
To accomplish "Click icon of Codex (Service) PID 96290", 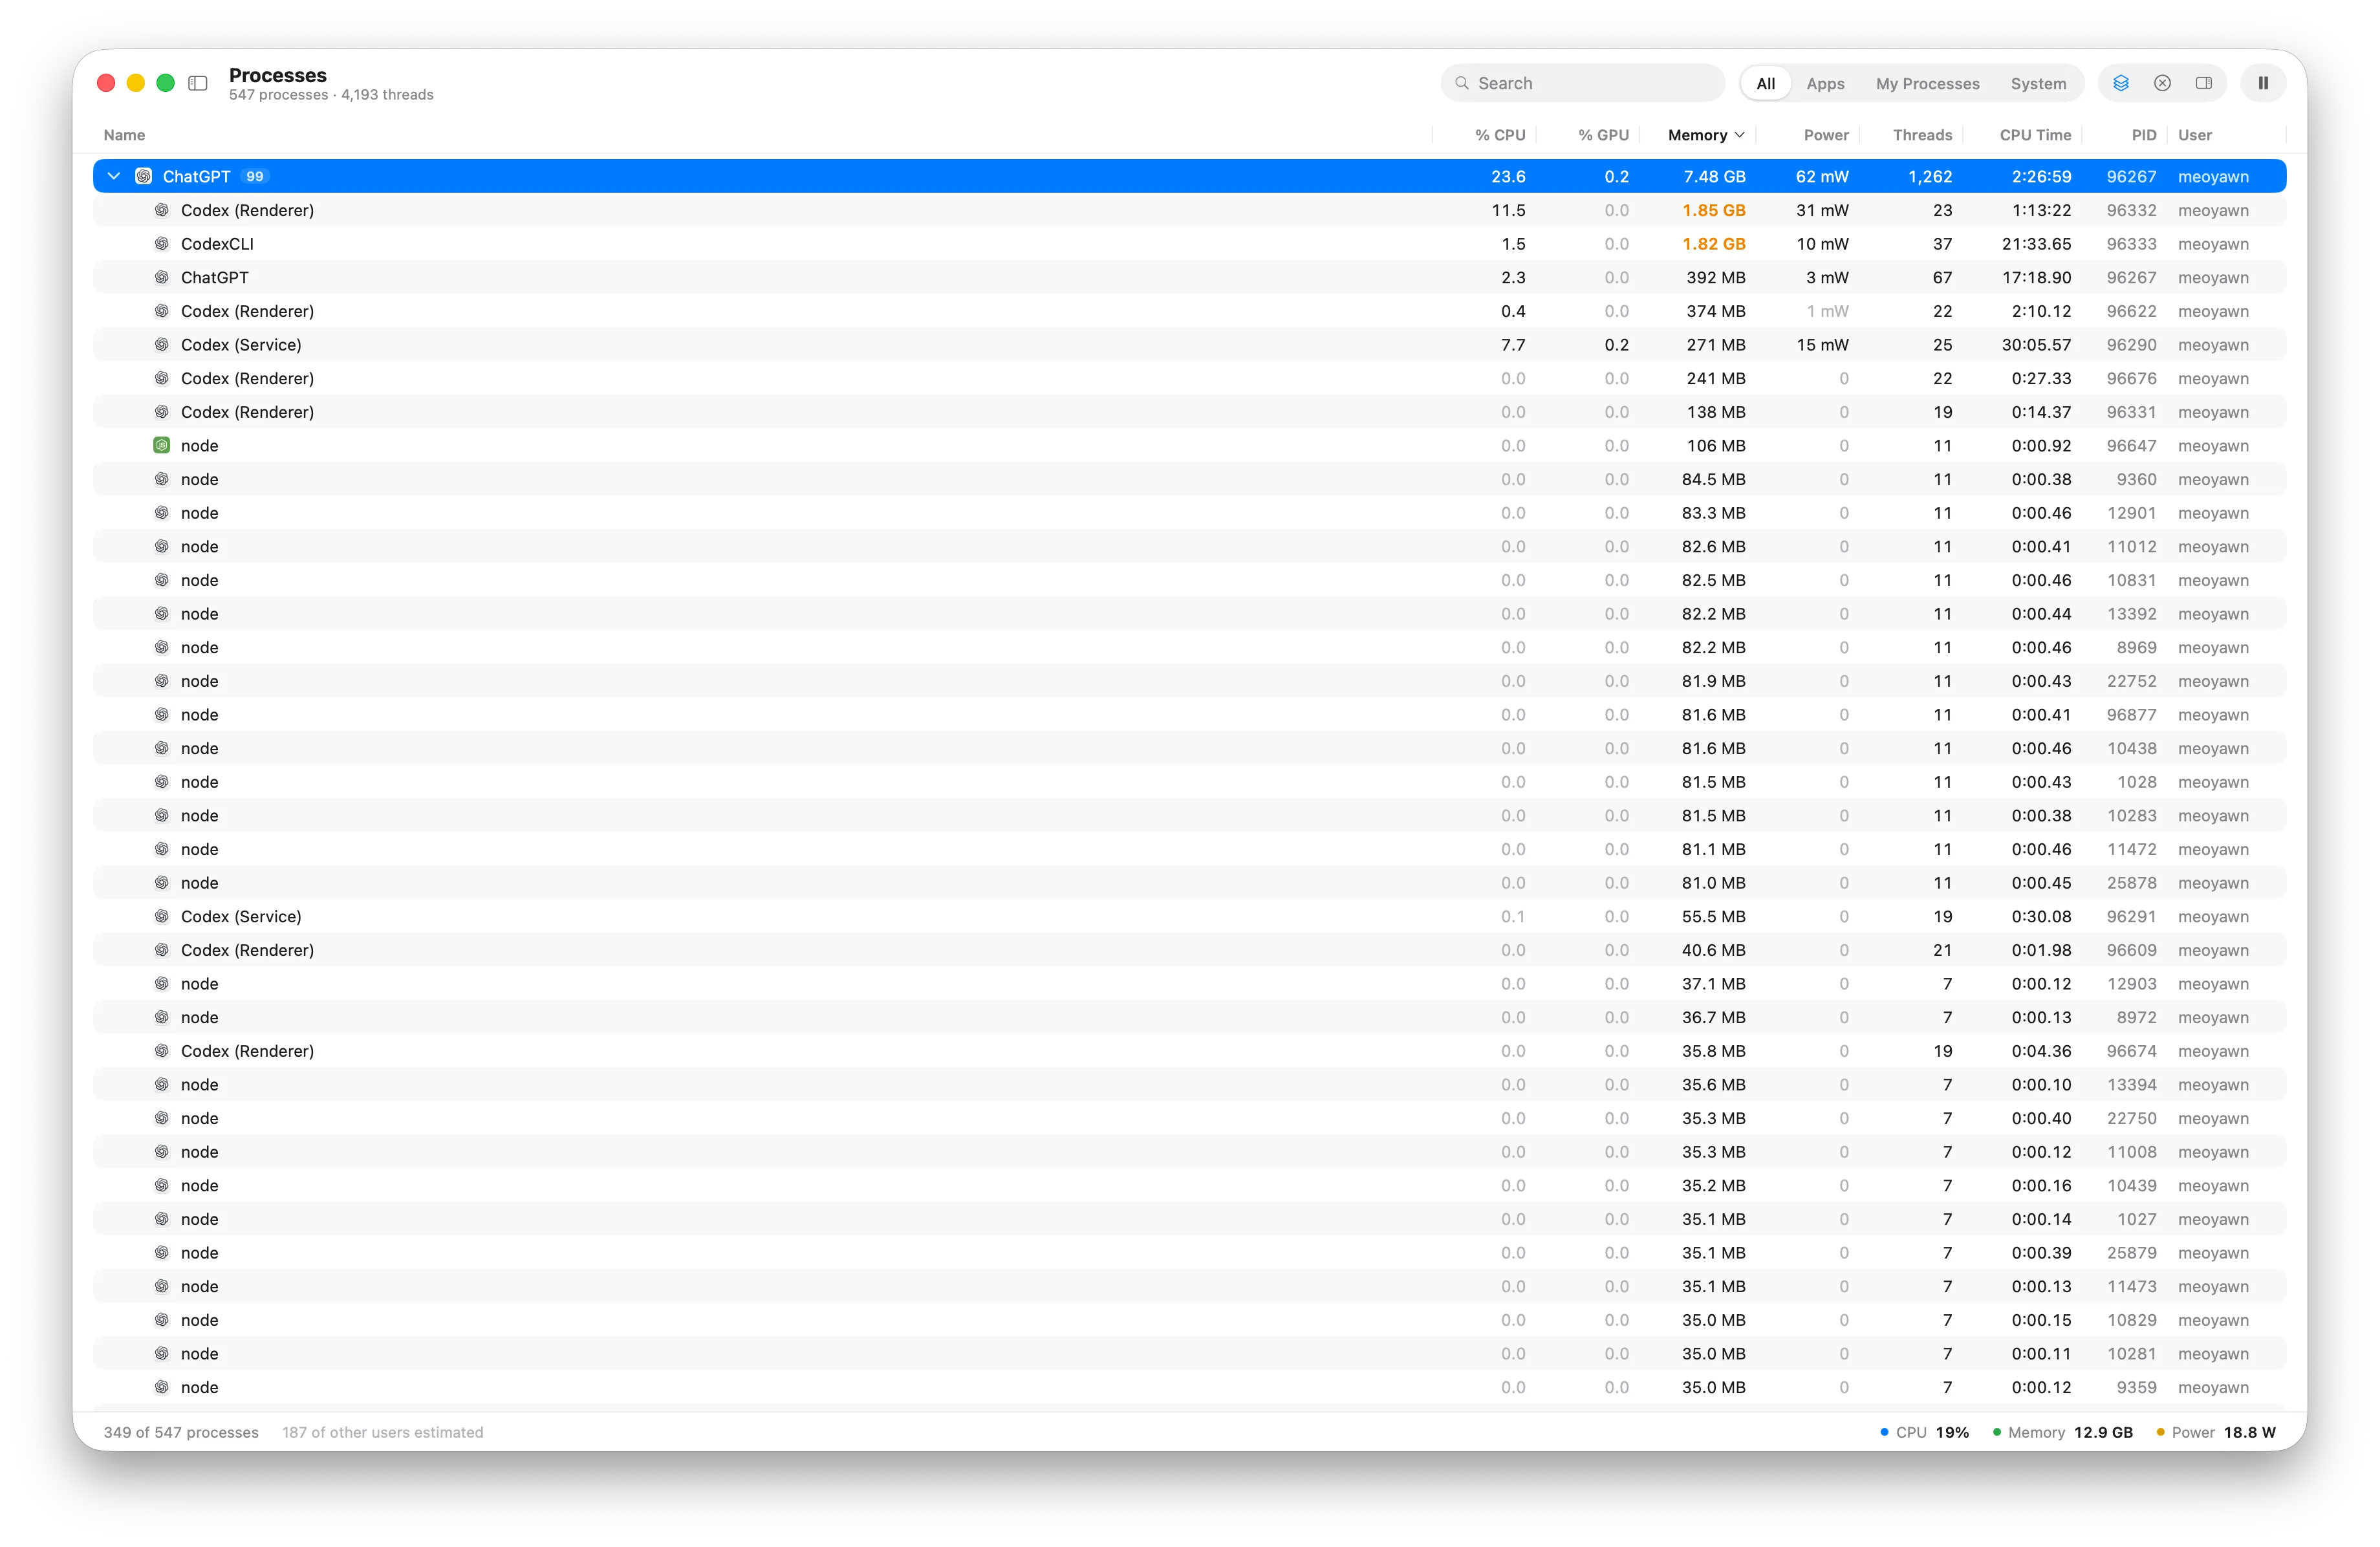I will click(x=161, y=344).
